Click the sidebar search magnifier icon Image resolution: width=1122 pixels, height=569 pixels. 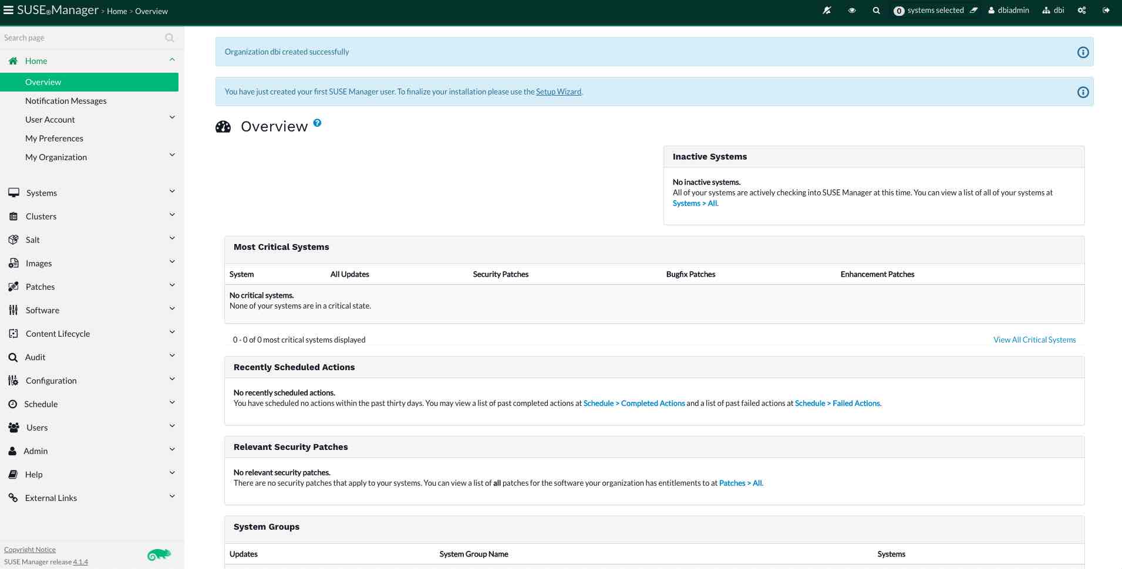[x=170, y=38]
